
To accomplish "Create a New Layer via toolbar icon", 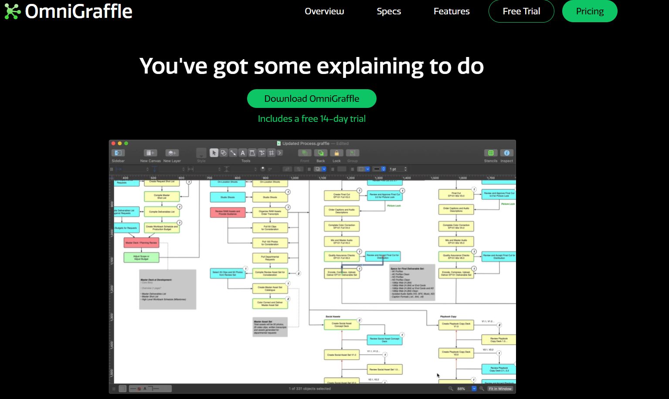I will coord(172,153).
